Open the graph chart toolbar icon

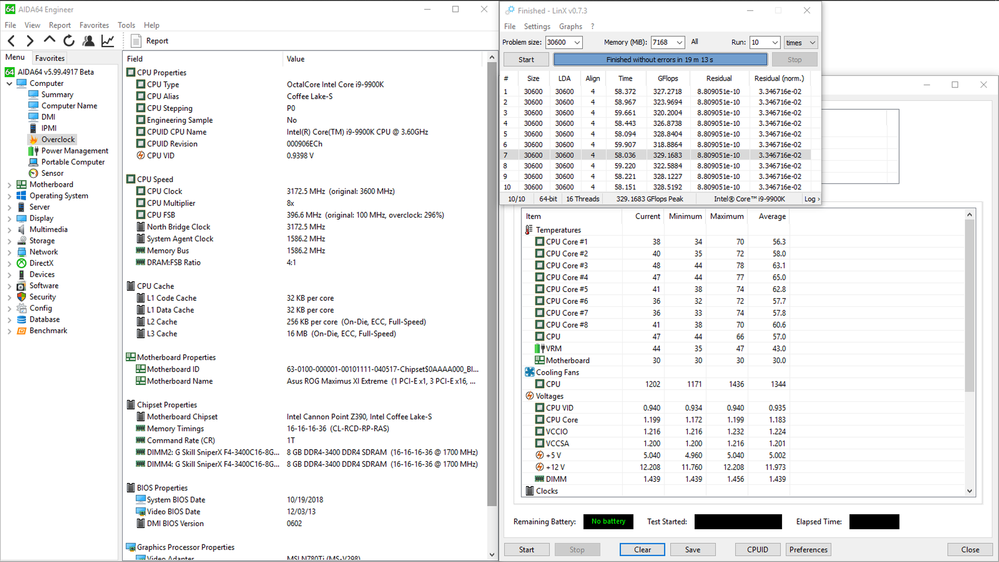(x=108, y=41)
